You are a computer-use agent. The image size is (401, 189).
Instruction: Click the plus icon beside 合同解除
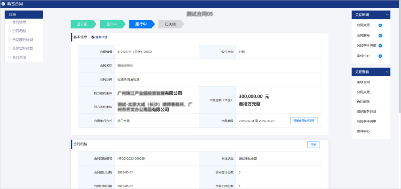coord(380,36)
